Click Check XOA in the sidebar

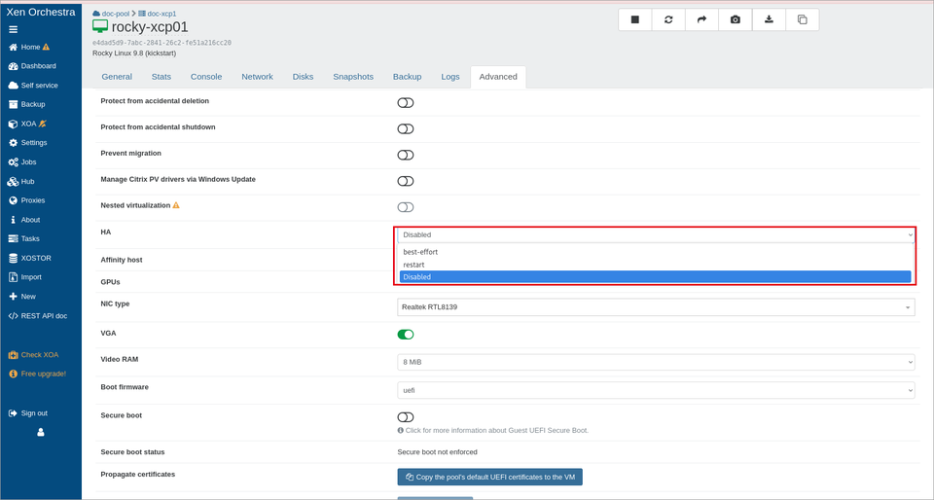point(33,355)
